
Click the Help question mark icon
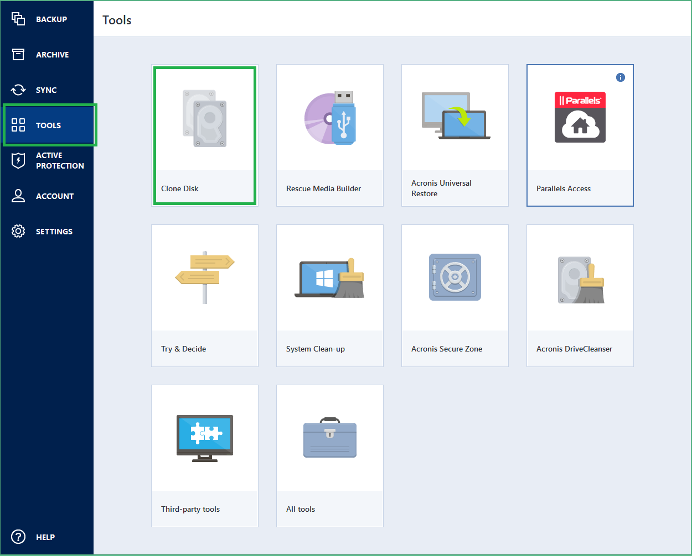(18, 537)
